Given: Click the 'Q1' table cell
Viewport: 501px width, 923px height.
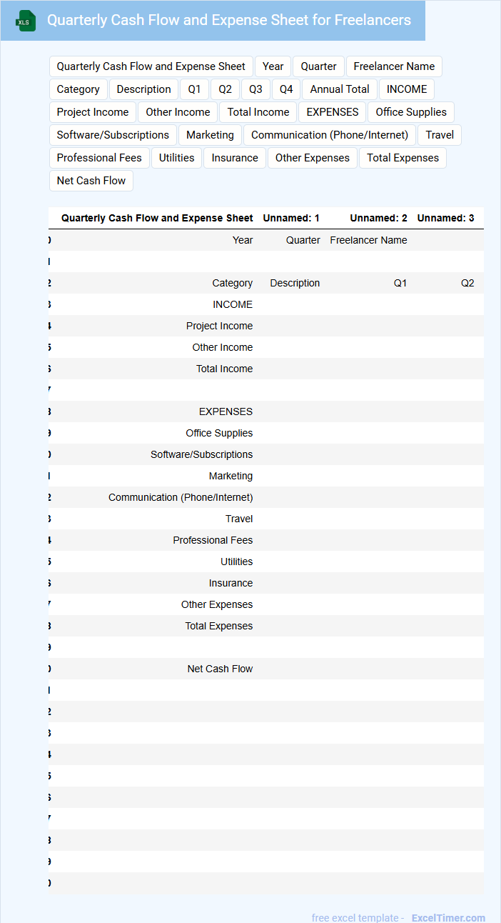Looking at the screenshot, I should (400, 283).
